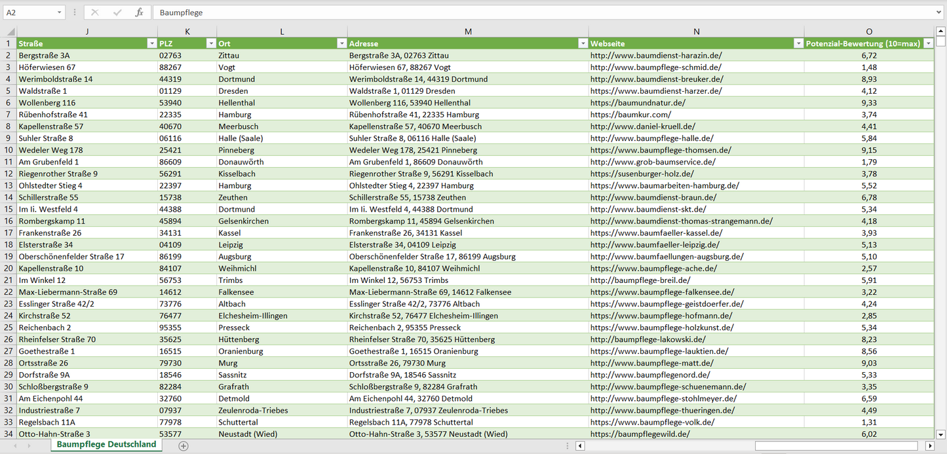The image size is (947, 454).
Task: Open the PLZ column filter dropdown
Action: 210,43
